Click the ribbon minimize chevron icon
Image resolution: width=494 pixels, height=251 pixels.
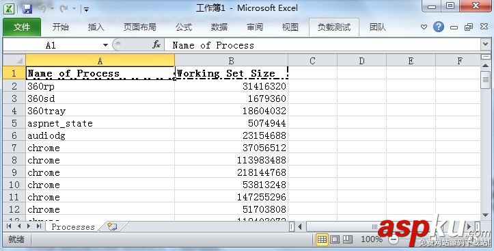(x=424, y=27)
